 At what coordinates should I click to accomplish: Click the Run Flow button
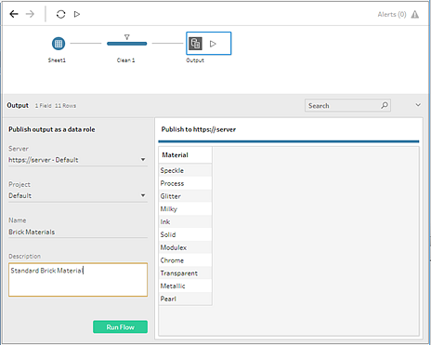120,327
